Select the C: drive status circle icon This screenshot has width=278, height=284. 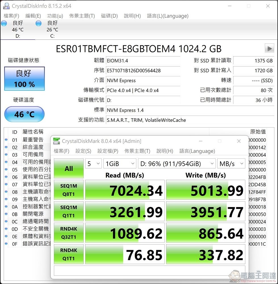click(38, 23)
